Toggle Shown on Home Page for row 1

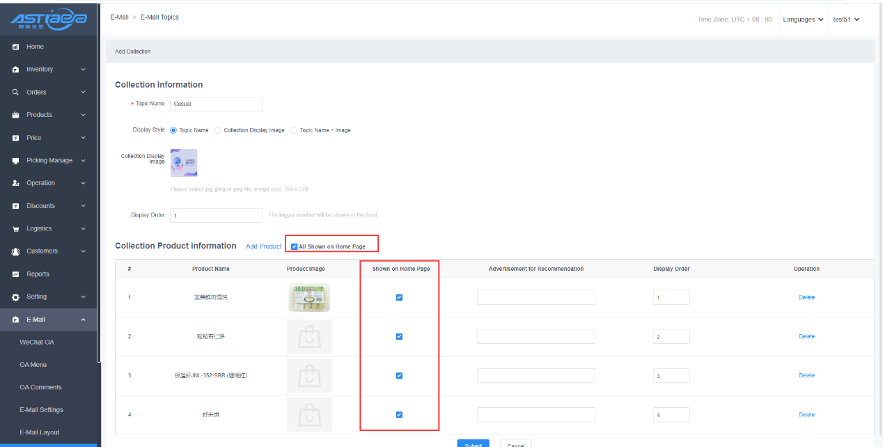coord(399,297)
